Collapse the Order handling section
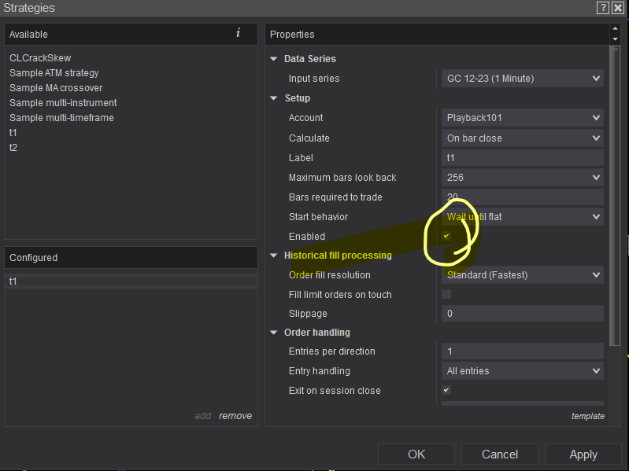 point(274,333)
